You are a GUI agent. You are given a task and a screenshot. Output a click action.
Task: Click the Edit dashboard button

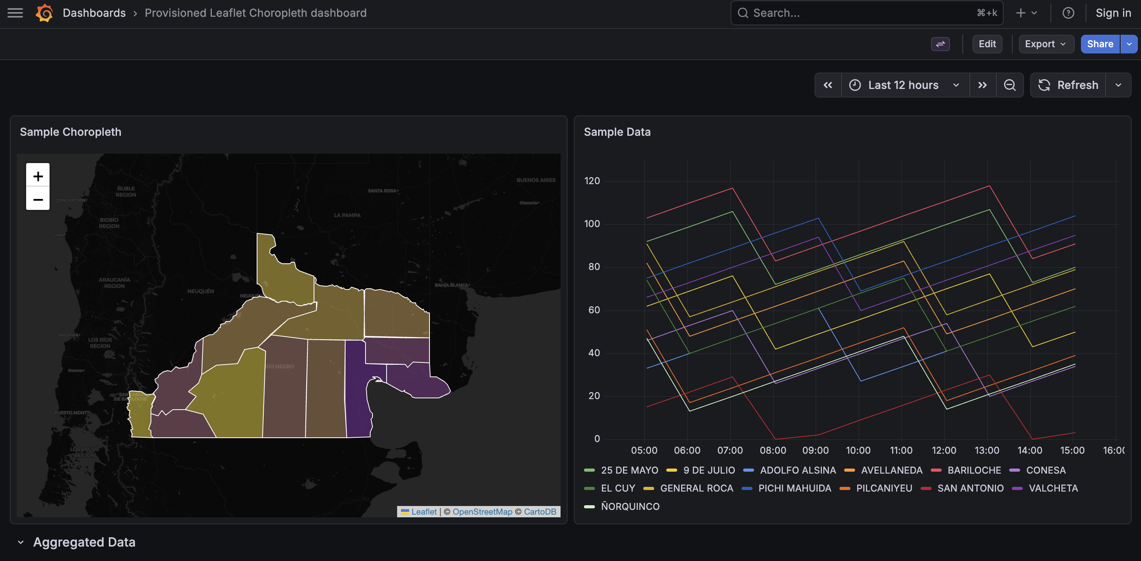(x=987, y=44)
